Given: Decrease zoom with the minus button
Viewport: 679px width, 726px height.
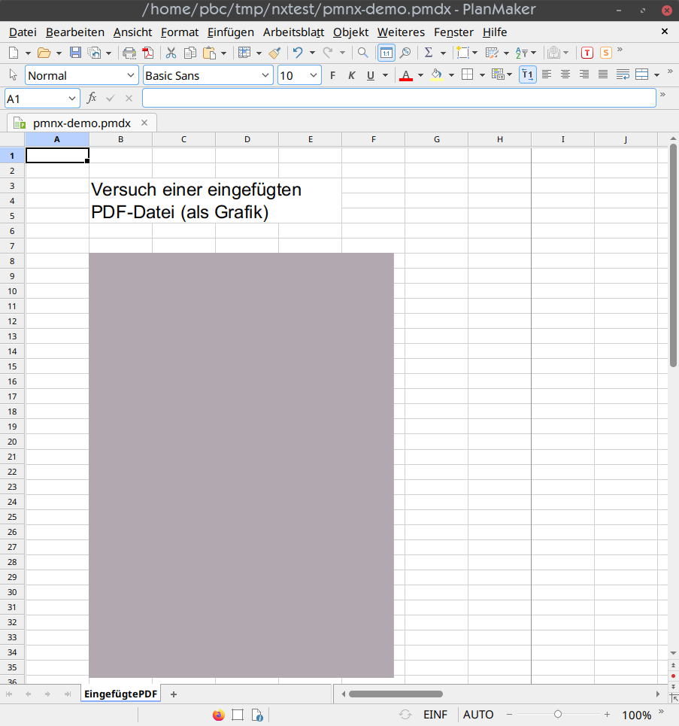Looking at the screenshot, I should pyautogui.click(x=509, y=715).
